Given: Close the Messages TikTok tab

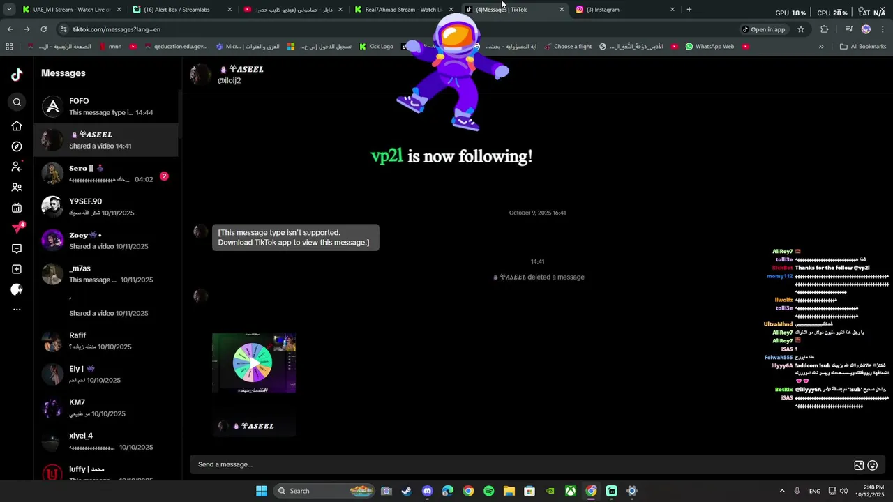Looking at the screenshot, I should tap(562, 10).
